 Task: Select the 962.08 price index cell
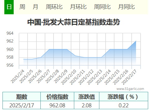coord(57,105)
